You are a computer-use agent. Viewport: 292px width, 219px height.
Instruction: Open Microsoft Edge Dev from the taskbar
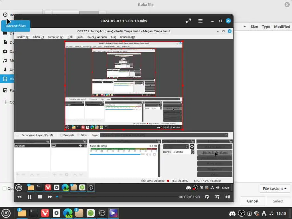tap(68, 213)
